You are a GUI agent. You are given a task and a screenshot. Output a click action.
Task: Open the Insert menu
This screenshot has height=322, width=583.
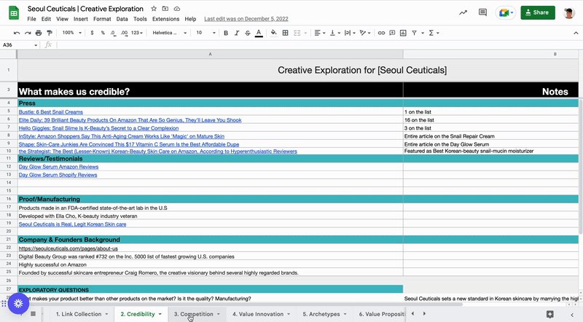tap(81, 19)
